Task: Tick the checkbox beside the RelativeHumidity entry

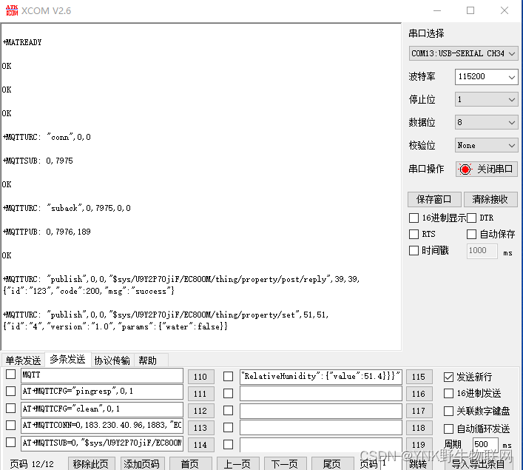Action: click(228, 377)
